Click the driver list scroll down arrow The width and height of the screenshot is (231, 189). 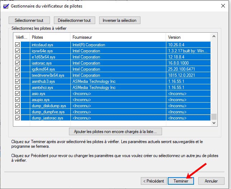[214, 123]
